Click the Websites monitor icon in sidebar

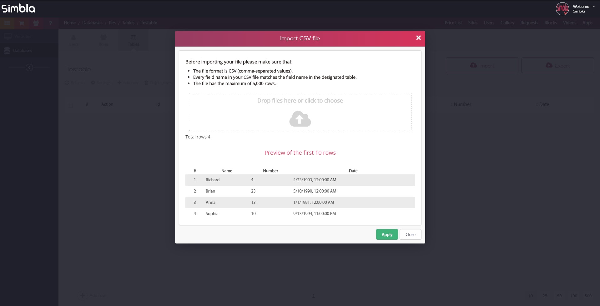(x=8, y=37)
